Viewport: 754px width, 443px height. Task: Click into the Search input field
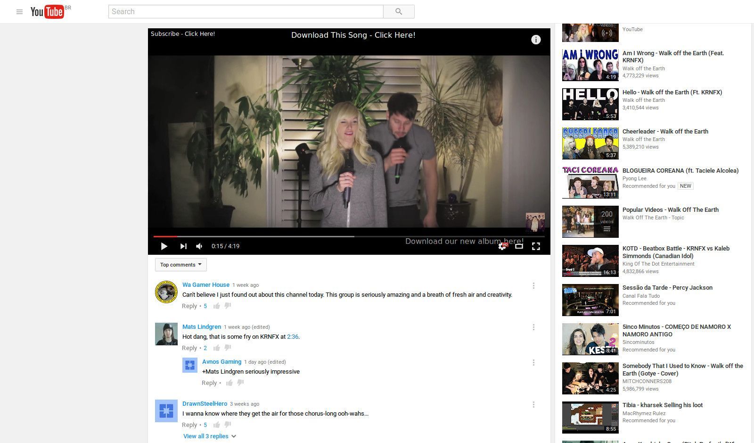(x=246, y=11)
